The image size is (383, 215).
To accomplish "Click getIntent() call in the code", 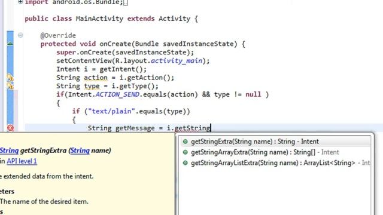I will pyautogui.click(x=121, y=69).
